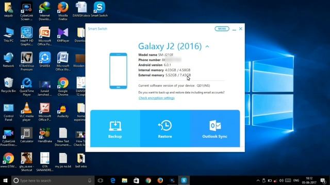The height and width of the screenshot is (185, 330).
Task: Show hidden system tray icons
Action: (x=258, y=180)
